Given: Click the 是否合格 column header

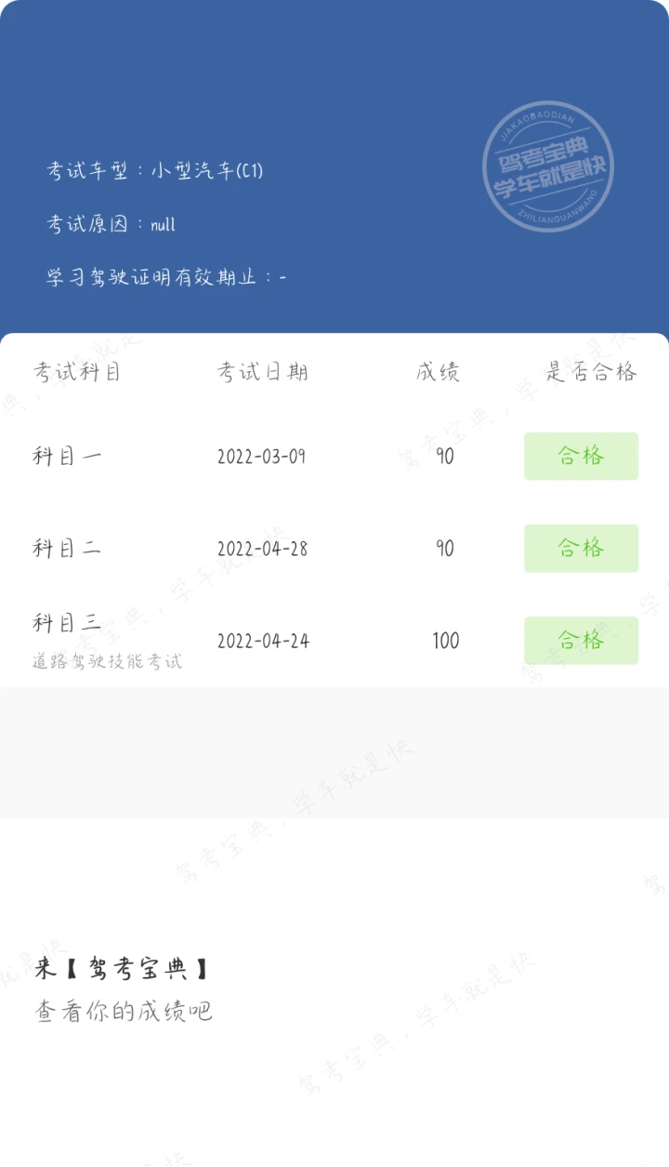Looking at the screenshot, I should (591, 373).
